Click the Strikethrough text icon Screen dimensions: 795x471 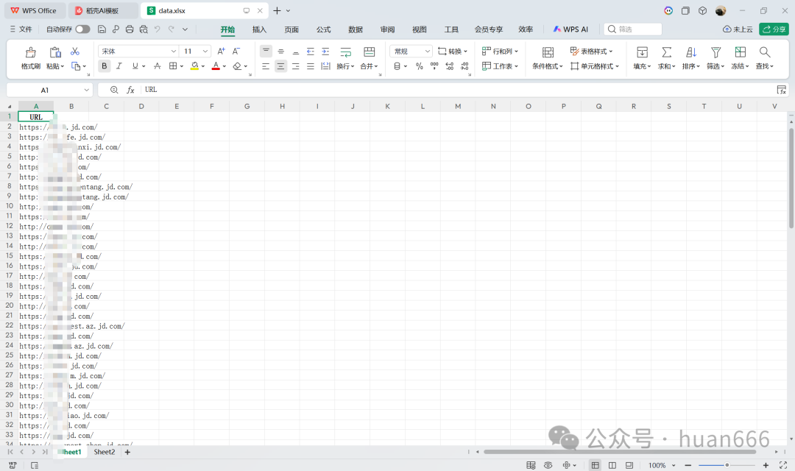[x=157, y=66]
